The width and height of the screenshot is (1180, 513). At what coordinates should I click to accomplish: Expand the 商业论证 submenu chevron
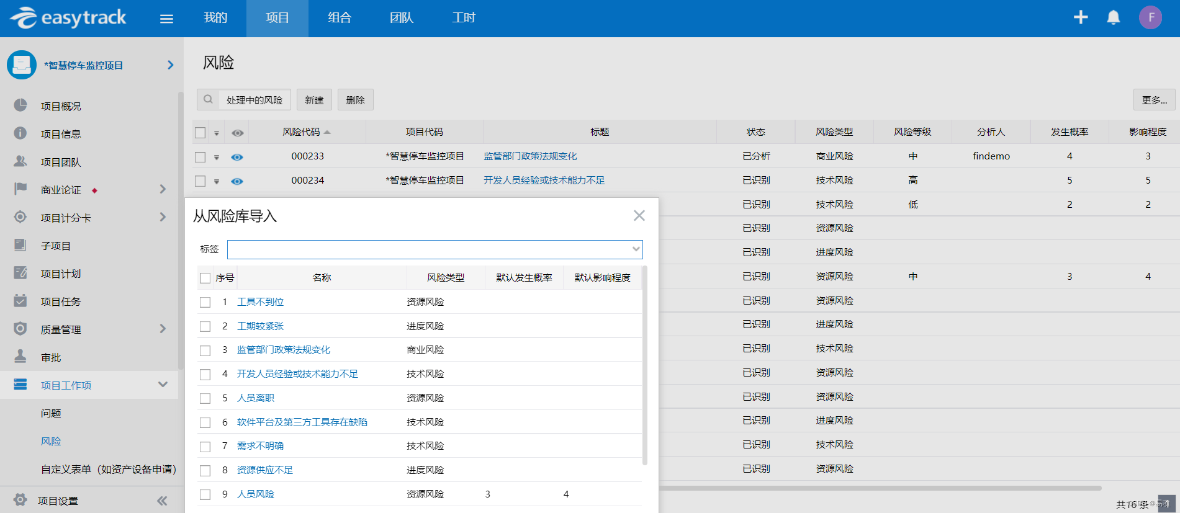(x=163, y=189)
